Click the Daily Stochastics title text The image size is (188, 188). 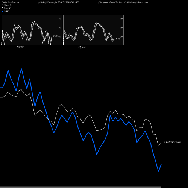(x=10, y=2)
